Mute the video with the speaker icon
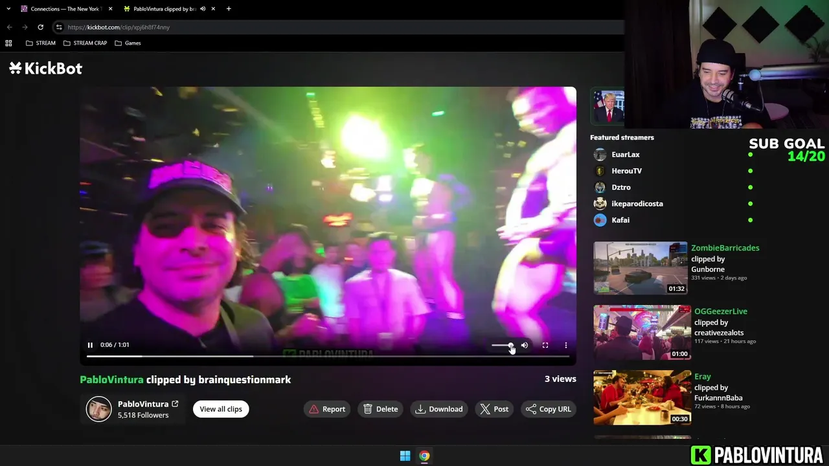The image size is (829, 466). [x=525, y=345]
